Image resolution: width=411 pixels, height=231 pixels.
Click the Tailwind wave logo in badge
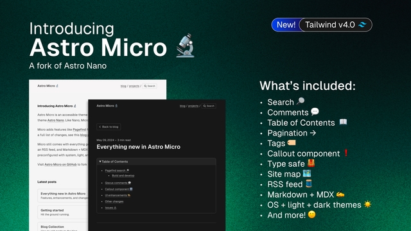[x=362, y=24]
